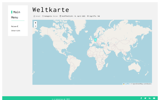This screenshot has width=160, height=100.
Task: Open the Twitter footer icon
Action: click(145, 98)
